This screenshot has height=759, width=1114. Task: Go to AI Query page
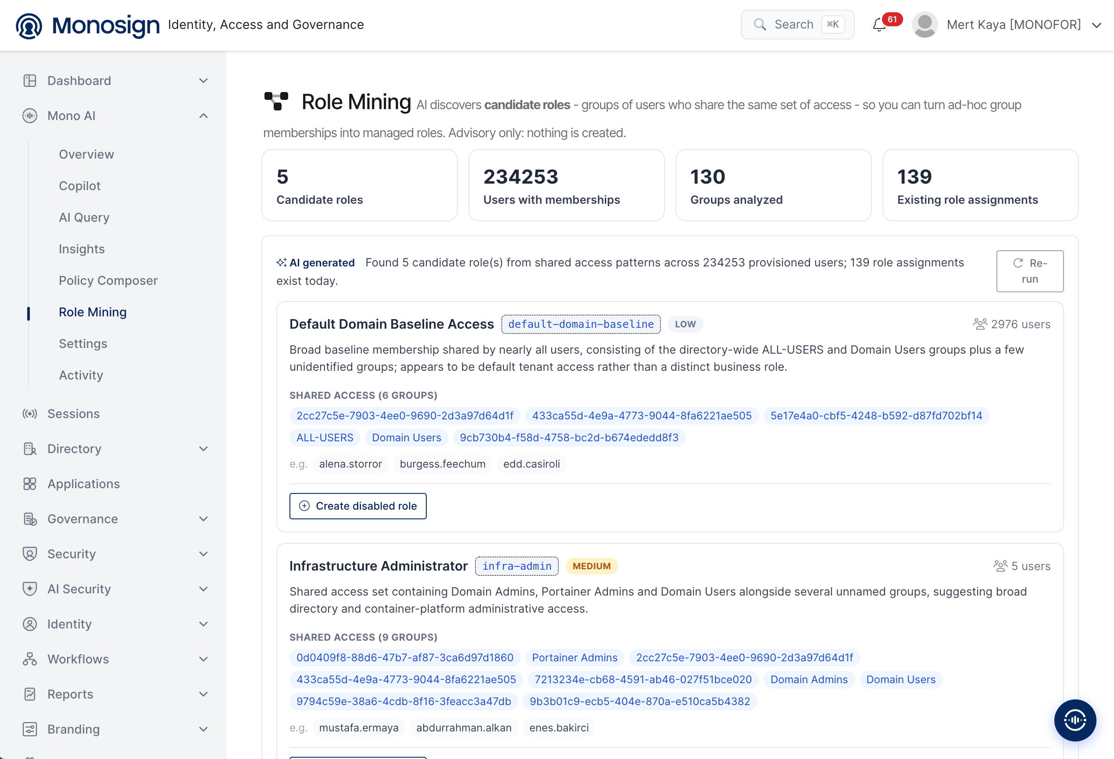click(x=84, y=217)
